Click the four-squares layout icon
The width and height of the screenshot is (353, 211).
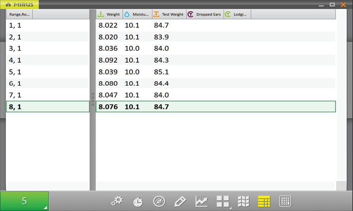(x=222, y=201)
